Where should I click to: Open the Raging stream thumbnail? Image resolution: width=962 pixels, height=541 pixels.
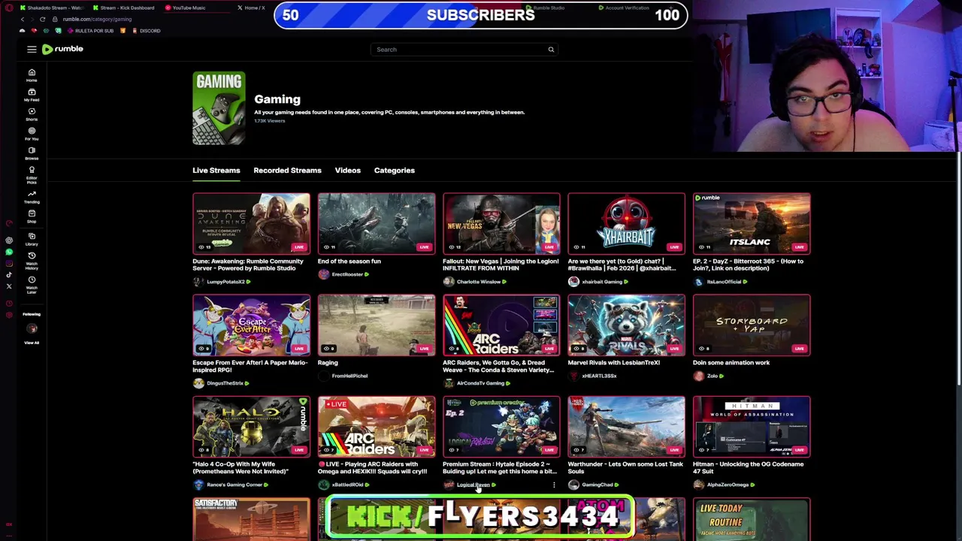[x=377, y=325]
